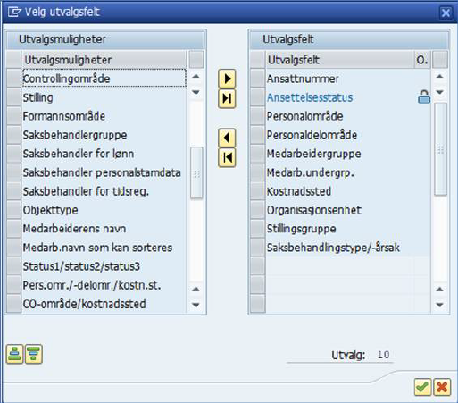Select all rows in Utvalgsfelt table
Screen dimensions: 458x403
[258, 60]
